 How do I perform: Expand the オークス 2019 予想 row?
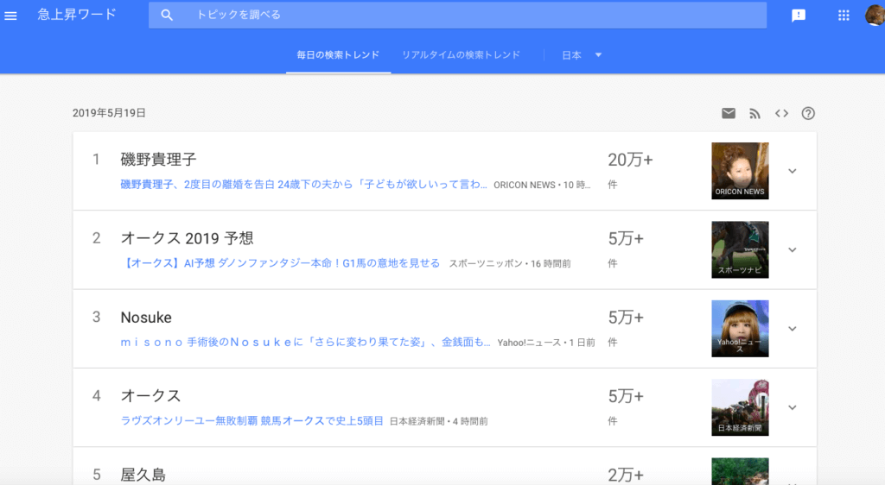pyautogui.click(x=793, y=250)
